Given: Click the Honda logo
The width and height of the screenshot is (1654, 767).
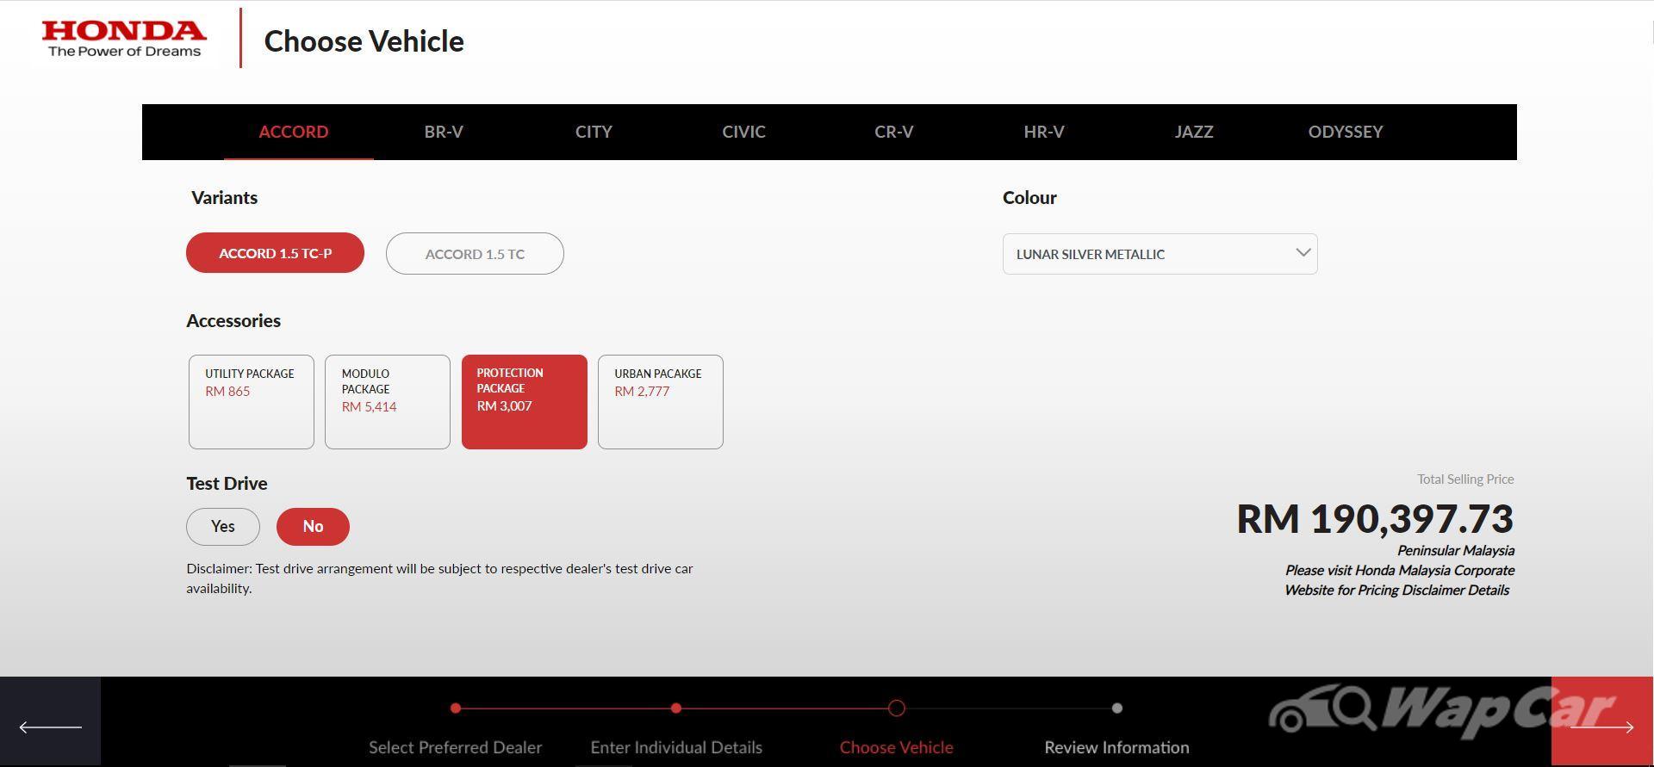Looking at the screenshot, I should pyautogui.click(x=124, y=40).
